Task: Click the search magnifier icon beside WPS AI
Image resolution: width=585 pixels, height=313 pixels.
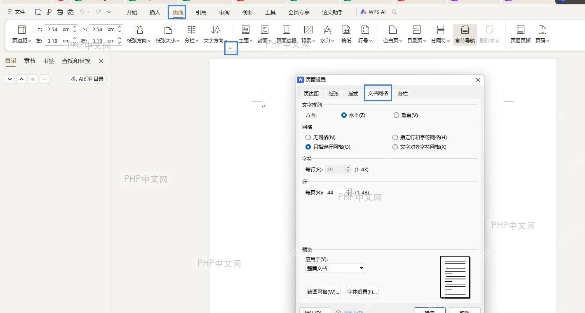Action: point(395,12)
